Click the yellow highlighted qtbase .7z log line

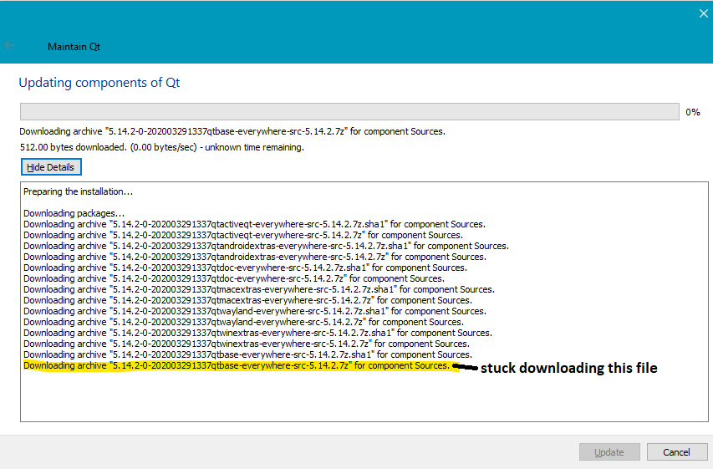click(x=236, y=365)
